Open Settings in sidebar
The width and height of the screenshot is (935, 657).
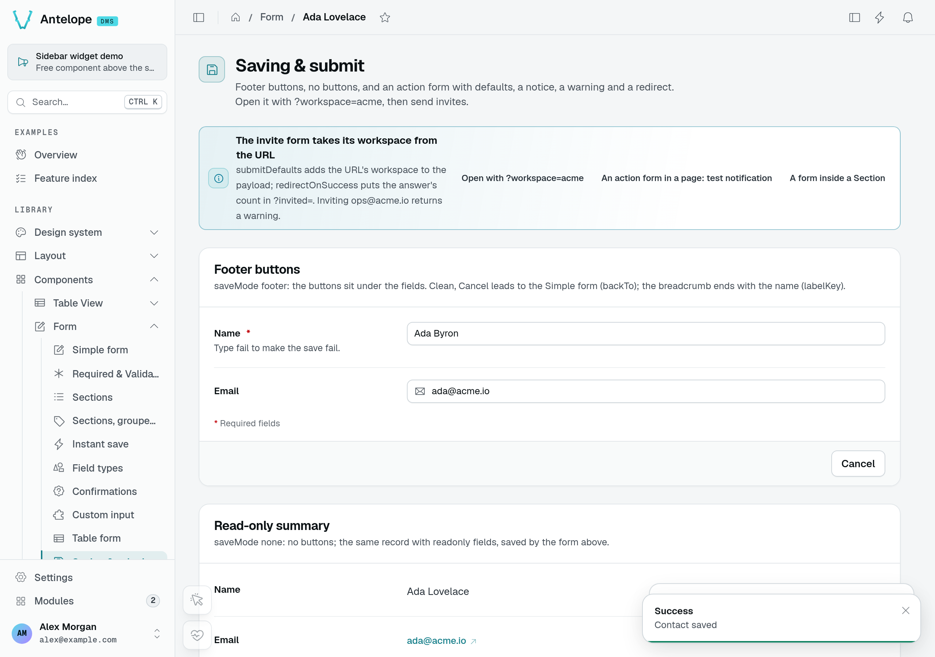[87, 578]
